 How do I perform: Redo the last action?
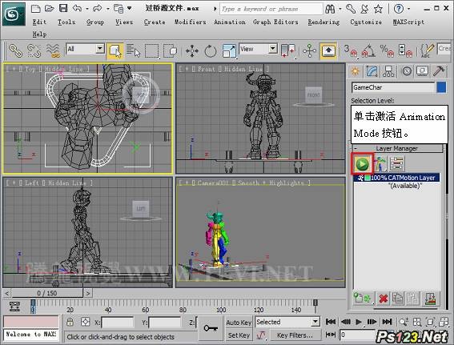point(98,8)
